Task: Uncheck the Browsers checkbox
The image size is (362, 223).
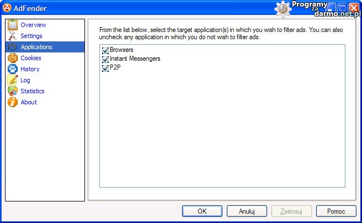Action: click(105, 50)
